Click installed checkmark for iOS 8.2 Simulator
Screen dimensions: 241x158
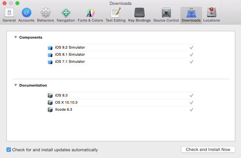point(191,48)
